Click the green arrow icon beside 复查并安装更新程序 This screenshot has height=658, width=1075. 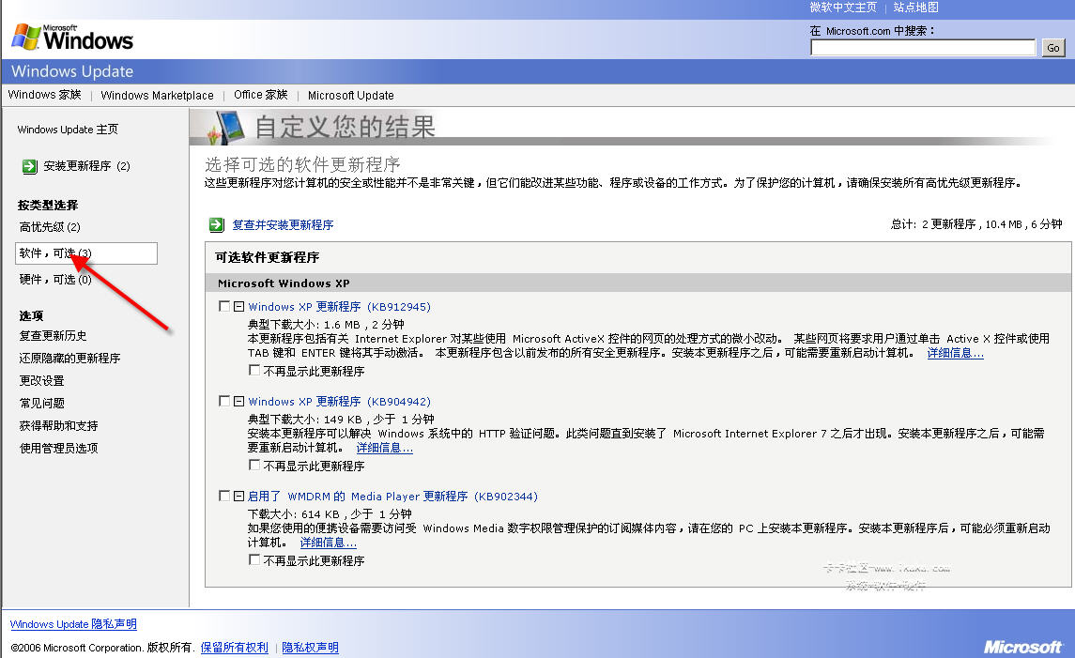coord(217,225)
